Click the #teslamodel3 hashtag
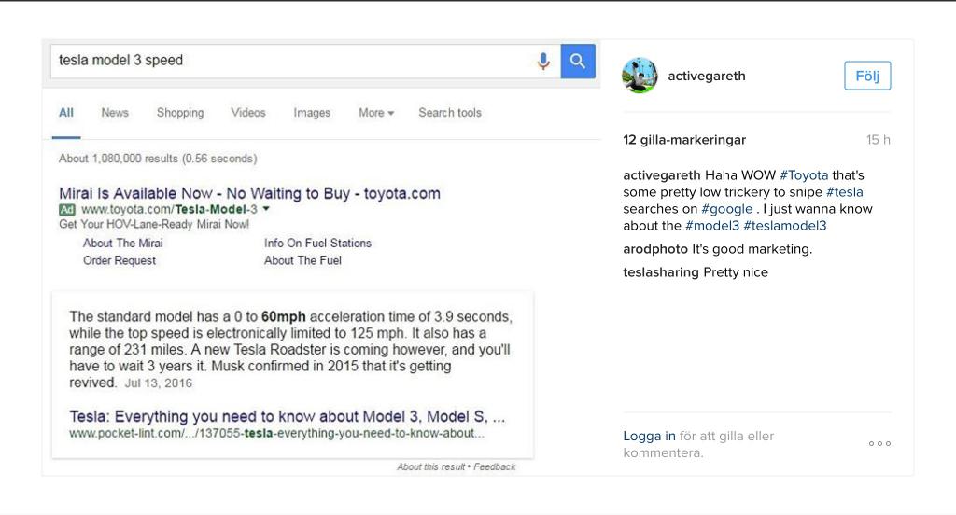 point(784,226)
